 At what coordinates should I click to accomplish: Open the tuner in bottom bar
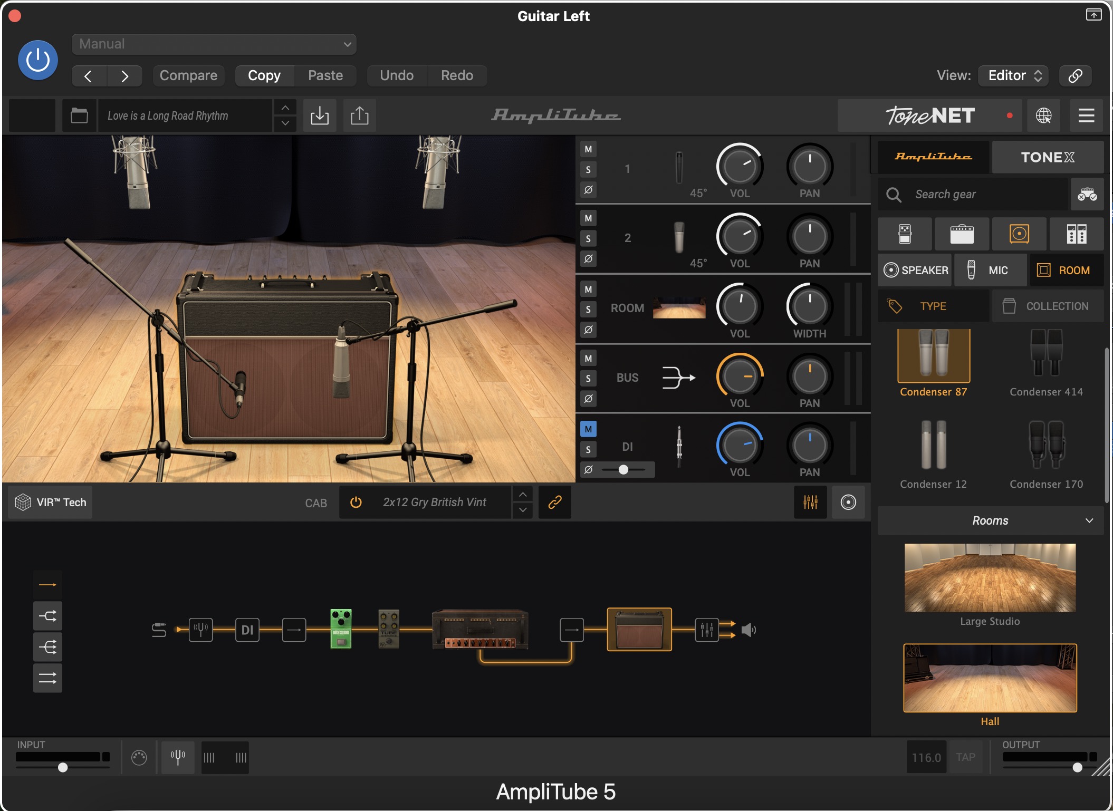pos(178,757)
